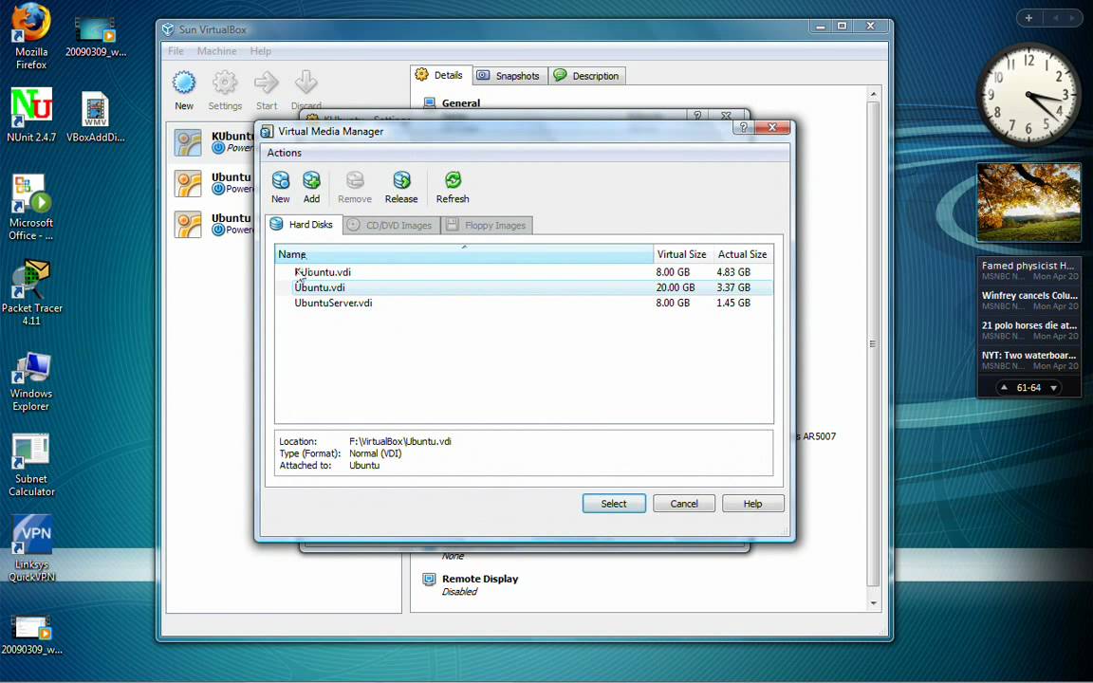1093x683 pixels.
Task: Click the Refresh media list icon
Action: (454, 181)
